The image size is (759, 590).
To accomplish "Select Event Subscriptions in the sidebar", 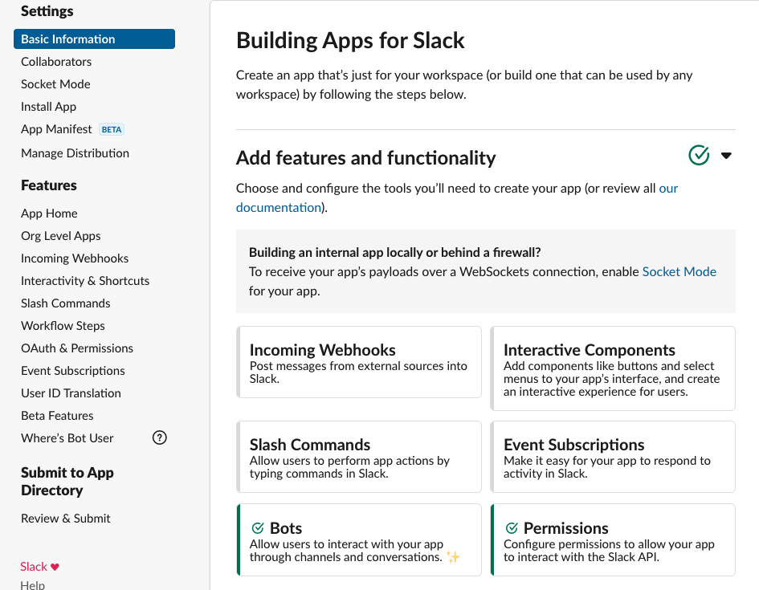I will [x=73, y=371].
